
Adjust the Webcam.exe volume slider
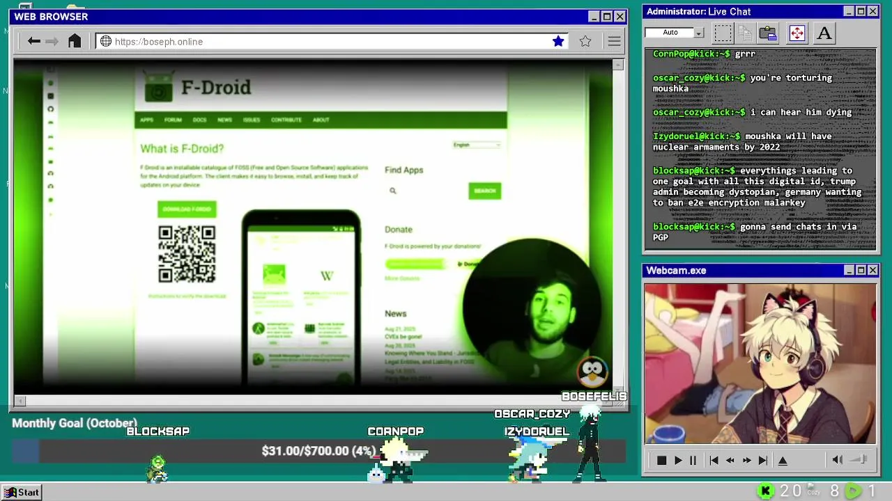859,459
